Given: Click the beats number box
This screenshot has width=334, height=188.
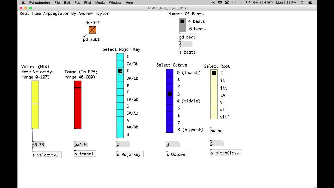Looking at the screenshot, I should (x=186, y=44).
